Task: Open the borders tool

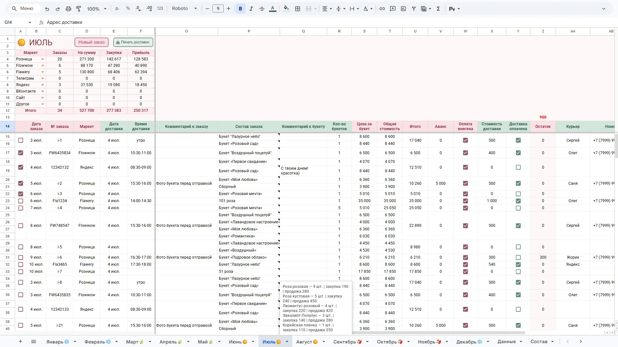Action: tap(298, 9)
